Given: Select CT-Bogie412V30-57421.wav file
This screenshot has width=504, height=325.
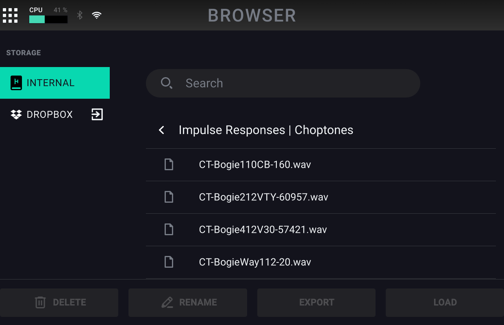Looking at the screenshot, I should tap(263, 230).
